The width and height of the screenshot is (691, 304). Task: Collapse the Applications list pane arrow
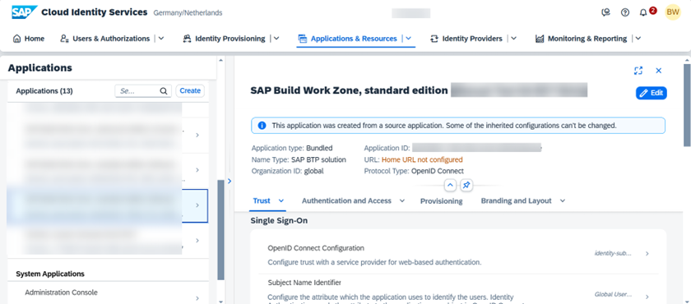click(230, 181)
